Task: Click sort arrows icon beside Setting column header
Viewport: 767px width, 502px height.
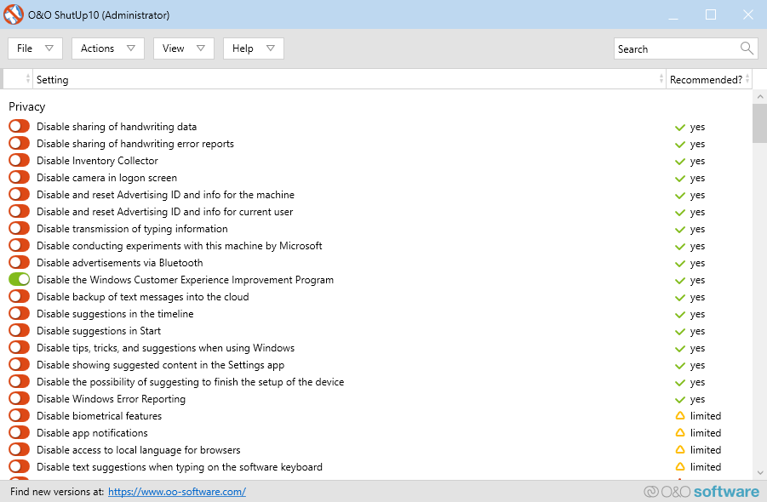Action: click(661, 79)
